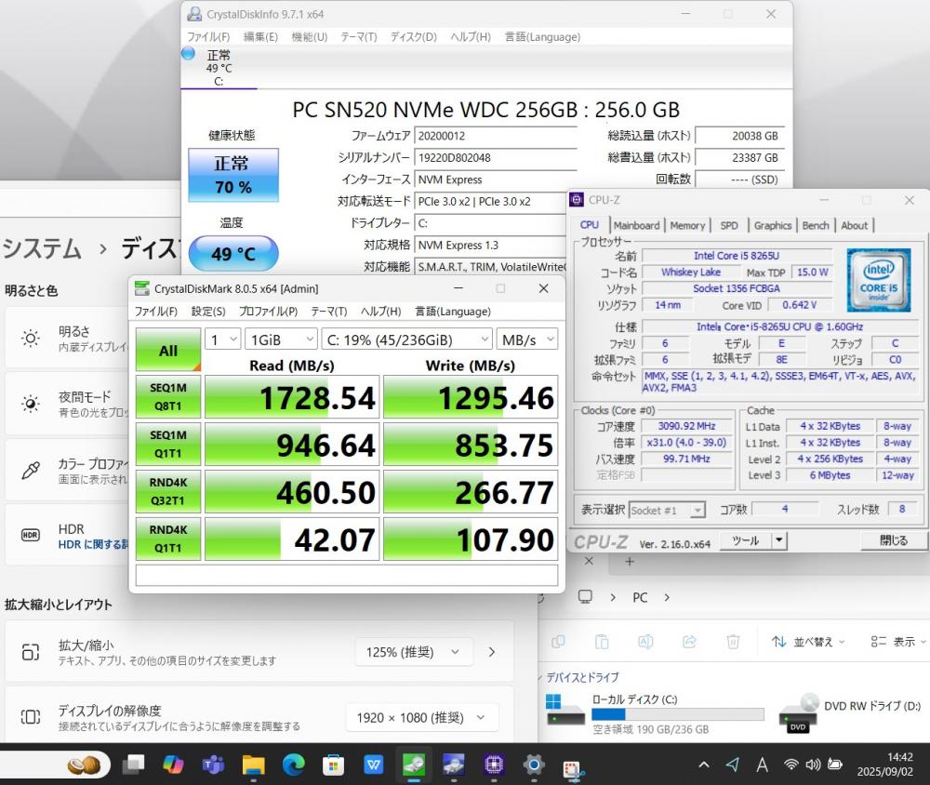Open volume speaker tray icon

pyautogui.click(x=813, y=765)
